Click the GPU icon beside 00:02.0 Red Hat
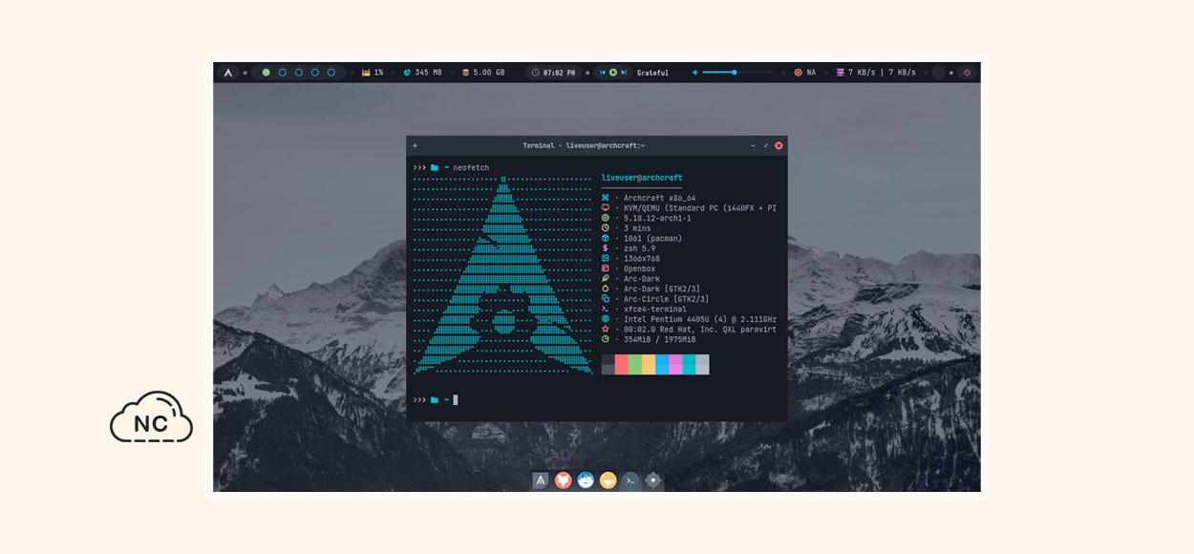This screenshot has height=554, width=1194. [x=606, y=329]
